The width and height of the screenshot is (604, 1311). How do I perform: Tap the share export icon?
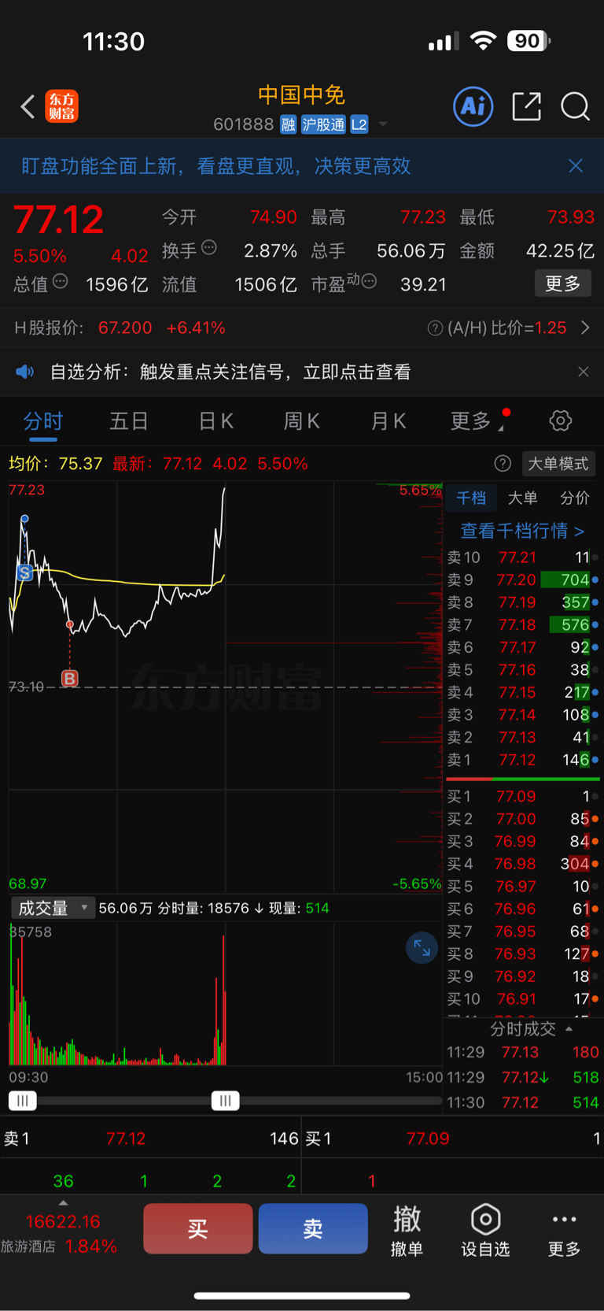click(x=526, y=106)
